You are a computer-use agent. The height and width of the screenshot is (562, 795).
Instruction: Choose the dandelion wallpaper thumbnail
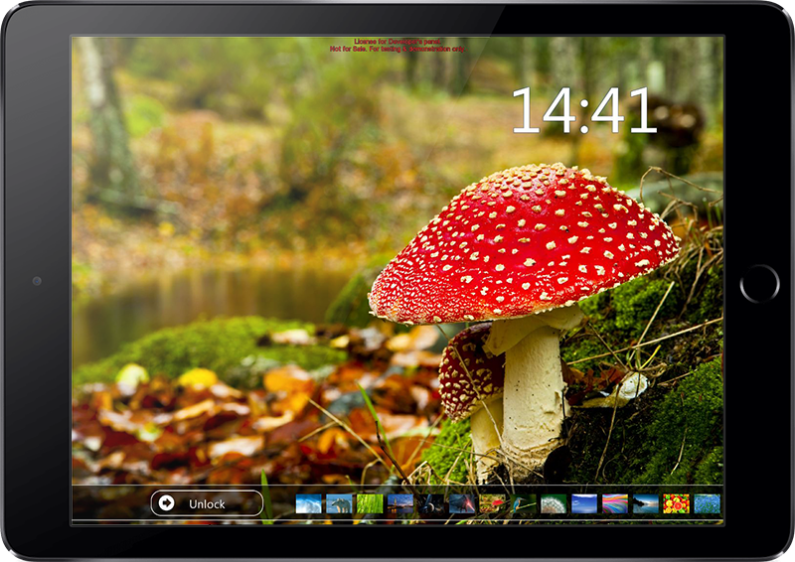click(554, 503)
